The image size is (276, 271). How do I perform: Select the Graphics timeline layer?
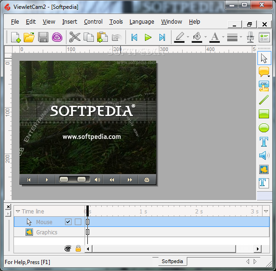pos(142,232)
